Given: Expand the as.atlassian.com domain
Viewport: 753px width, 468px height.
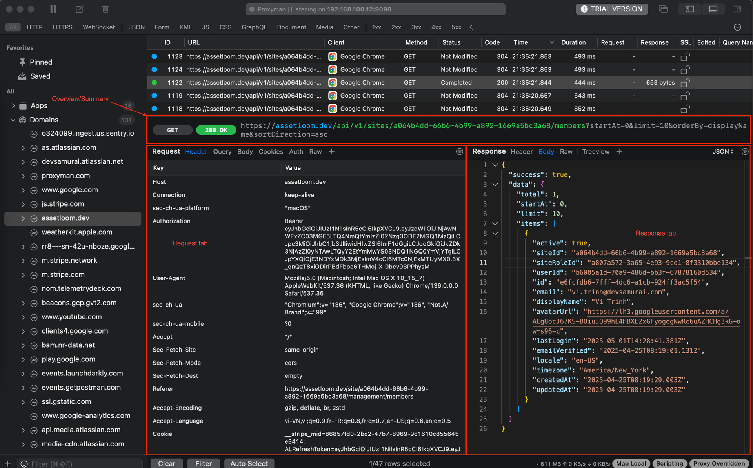Looking at the screenshot, I should (23, 148).
